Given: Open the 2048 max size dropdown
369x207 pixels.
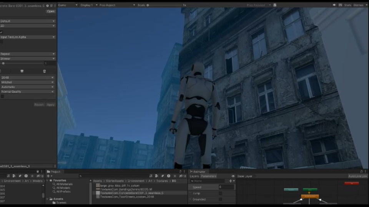Looking at the screenshot, I should coord(27,77).
